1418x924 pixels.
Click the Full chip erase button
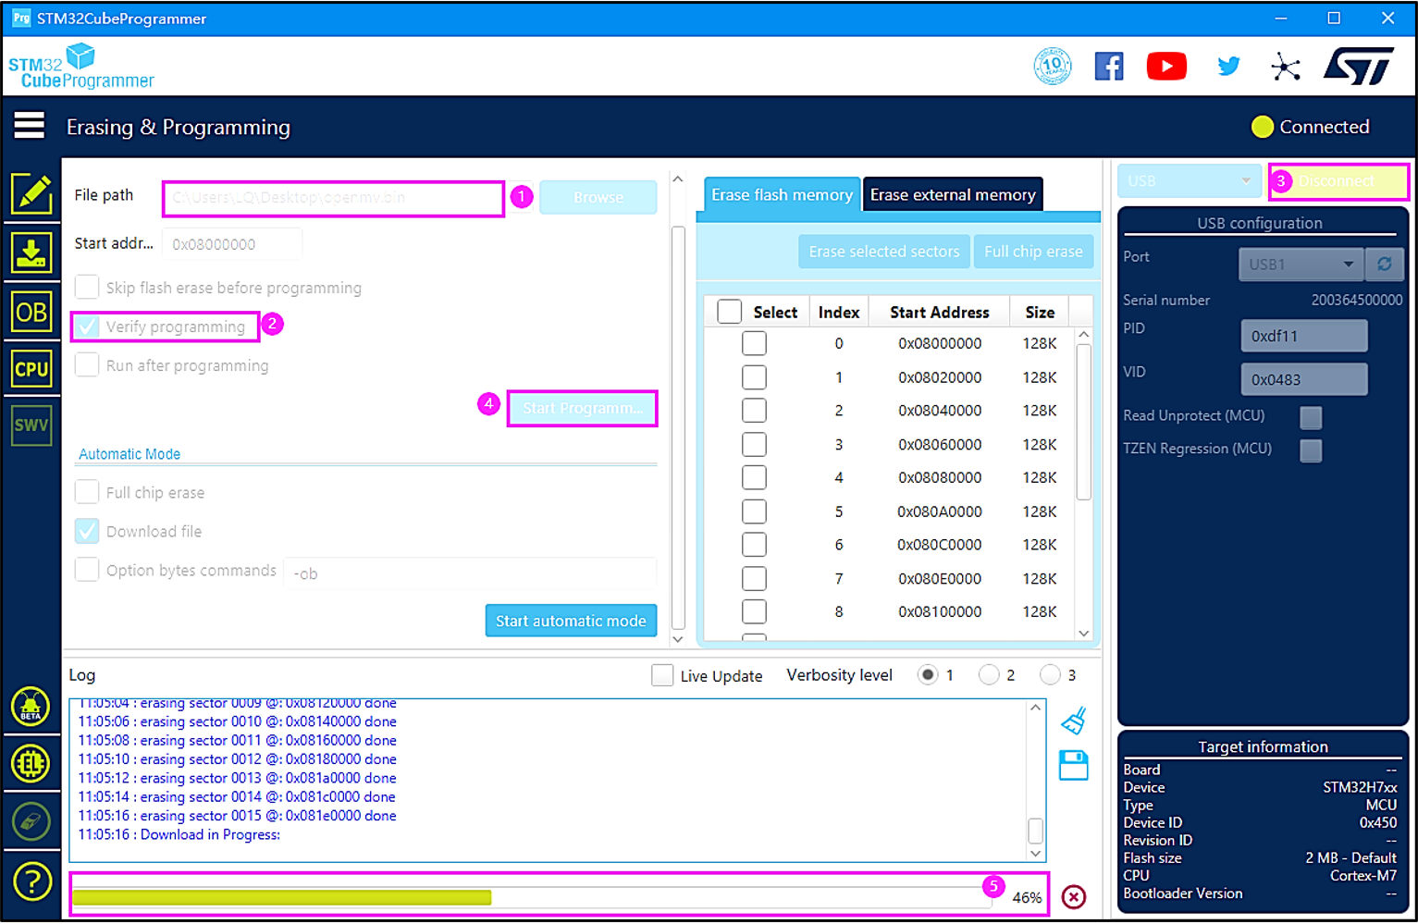(x=1033, y=252)
